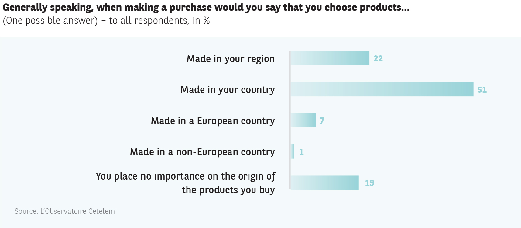The height and width of the screenshot is (228, 521).
Task: Click the value label 51
Action: (482, 90)
